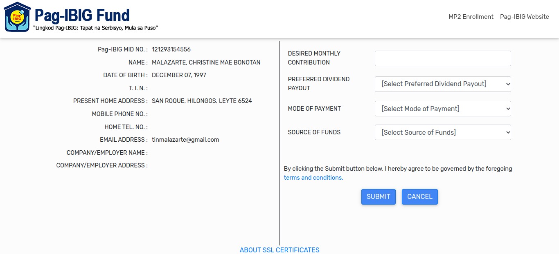Click the tinmalazarte@gmail.com email text
The width and height of the screenshot is (559, 254).
click(185, 140)
